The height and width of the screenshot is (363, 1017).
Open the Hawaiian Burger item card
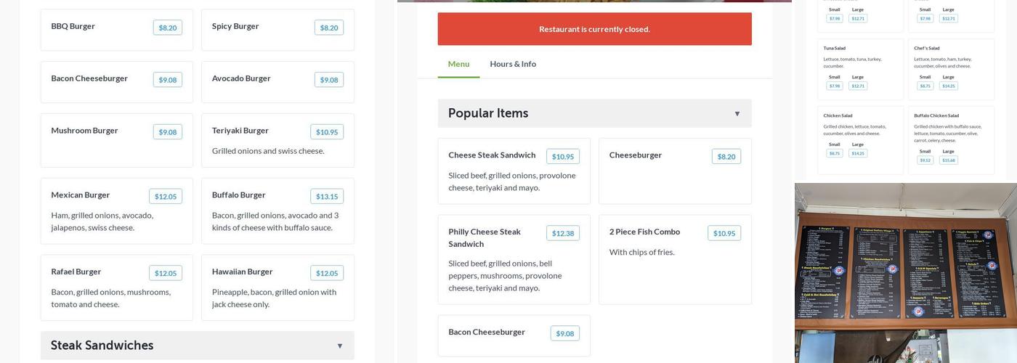coord(277,287)
